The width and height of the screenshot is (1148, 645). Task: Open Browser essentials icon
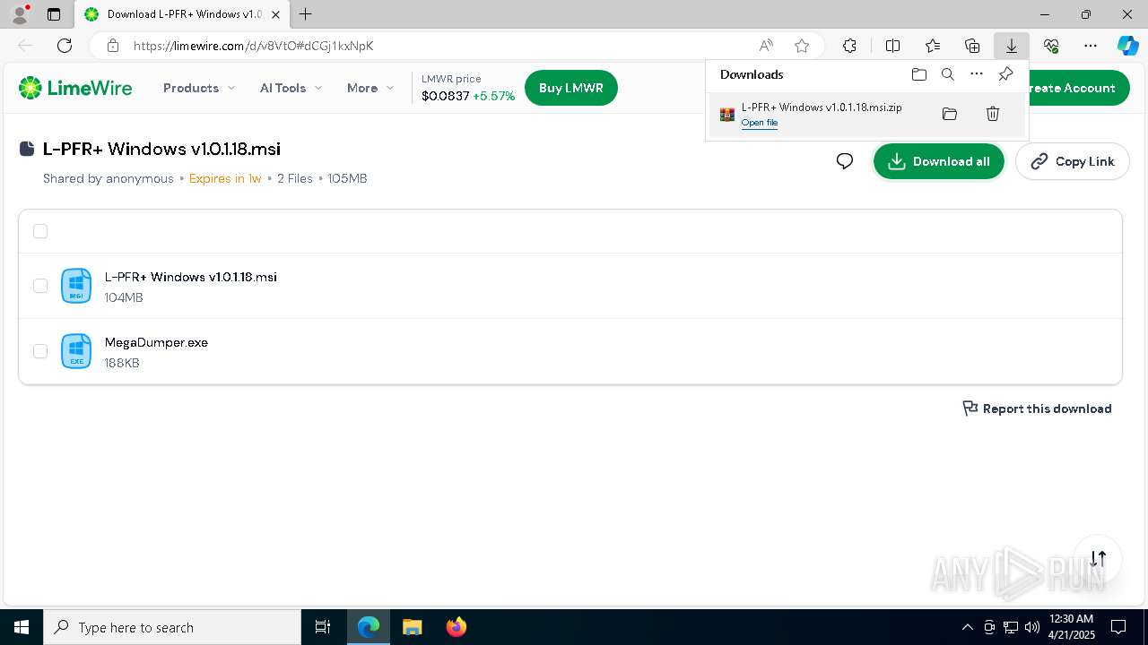(x=1051, y=46)
